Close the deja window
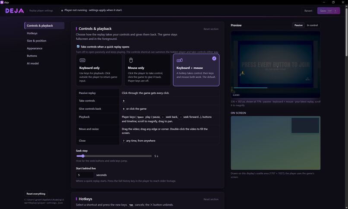The height and width of the screenshot is (209, 348). [343, 2]
